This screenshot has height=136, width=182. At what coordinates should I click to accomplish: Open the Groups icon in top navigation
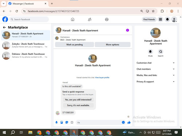pyautogui.click(x=107, y=20)
